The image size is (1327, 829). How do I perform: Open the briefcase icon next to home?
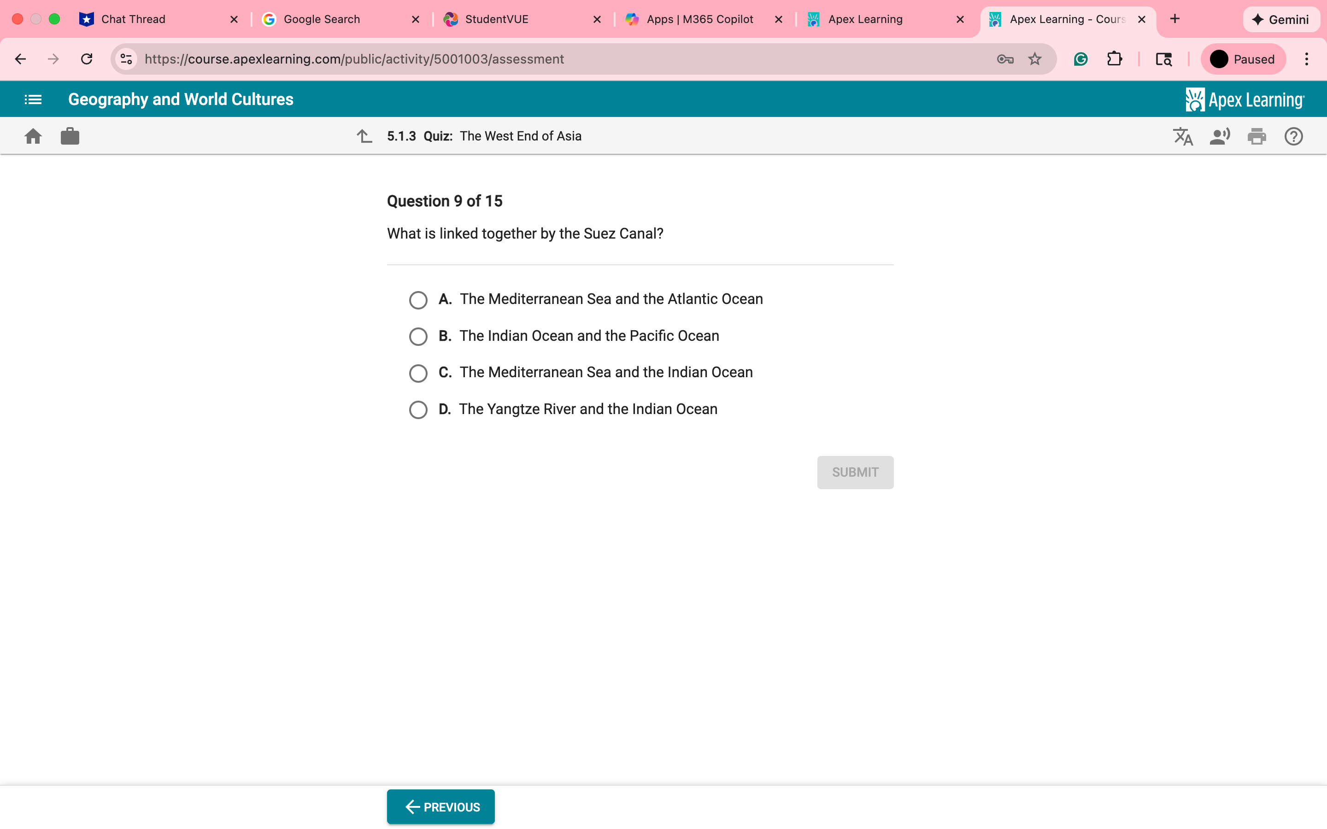point(70,136)
